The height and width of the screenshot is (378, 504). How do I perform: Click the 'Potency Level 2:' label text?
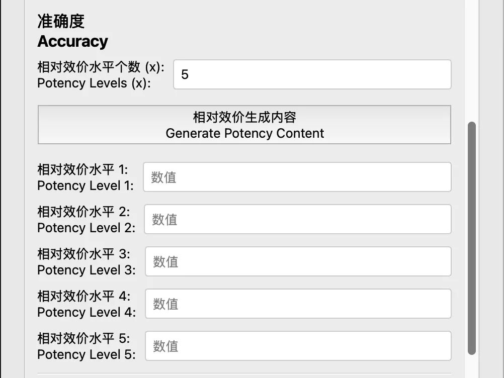[86, 228]
